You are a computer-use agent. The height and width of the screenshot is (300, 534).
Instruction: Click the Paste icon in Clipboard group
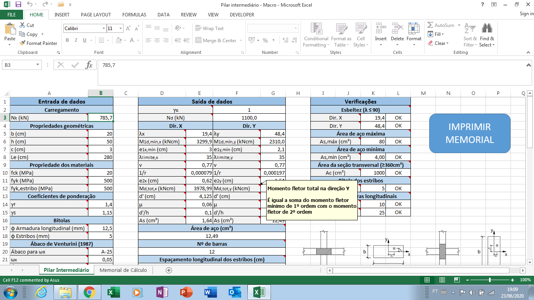(x=10, y=29)
